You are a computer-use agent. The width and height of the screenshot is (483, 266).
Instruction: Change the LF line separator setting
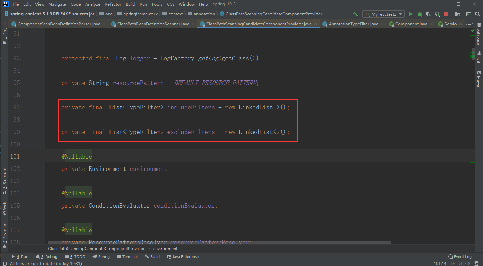pyautogui.click(x=453, y=263)
